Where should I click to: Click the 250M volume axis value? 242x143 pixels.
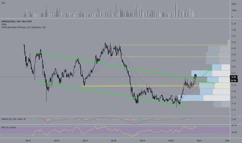pyautogui.click(x=234, y=10)
